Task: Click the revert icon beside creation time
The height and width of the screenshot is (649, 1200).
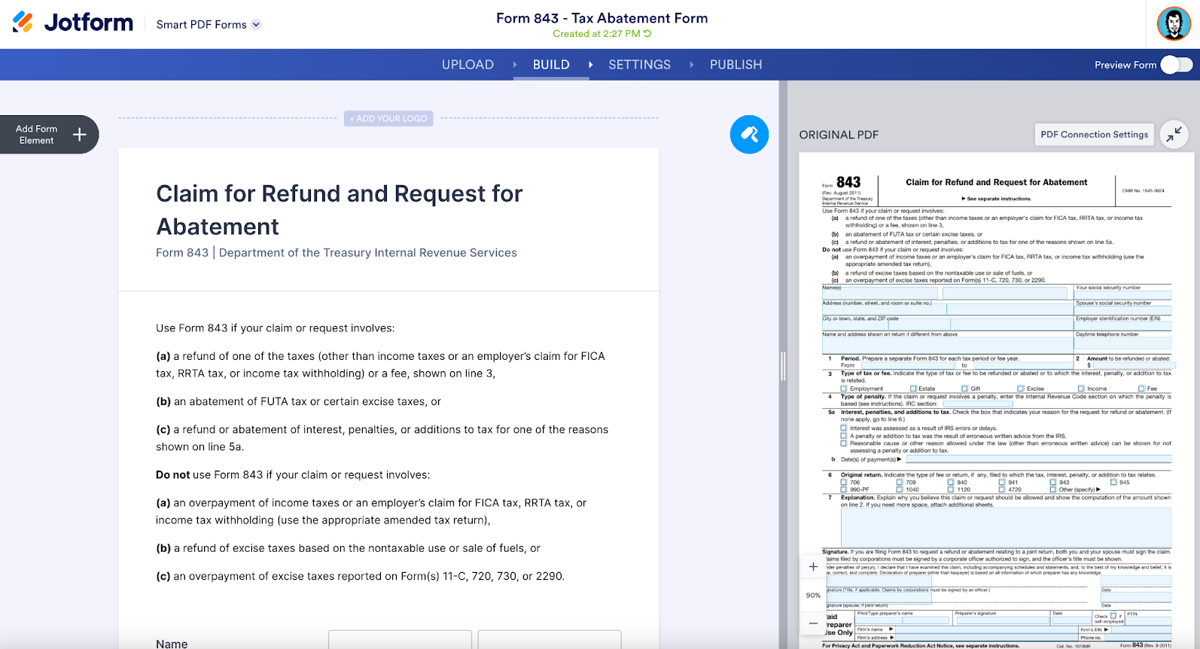Action: click(x=647, y=34)
